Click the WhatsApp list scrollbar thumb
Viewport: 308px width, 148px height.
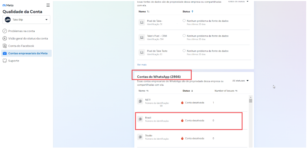point(251,101)
